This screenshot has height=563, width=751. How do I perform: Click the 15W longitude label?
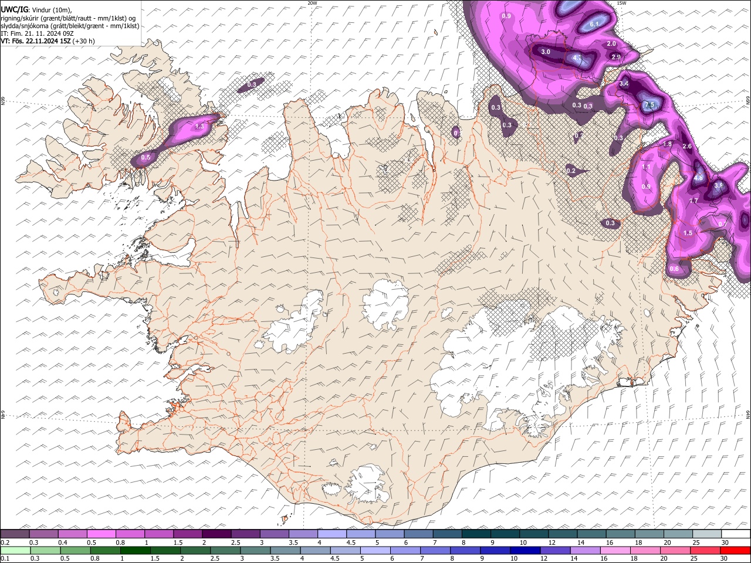coord(621,3)
